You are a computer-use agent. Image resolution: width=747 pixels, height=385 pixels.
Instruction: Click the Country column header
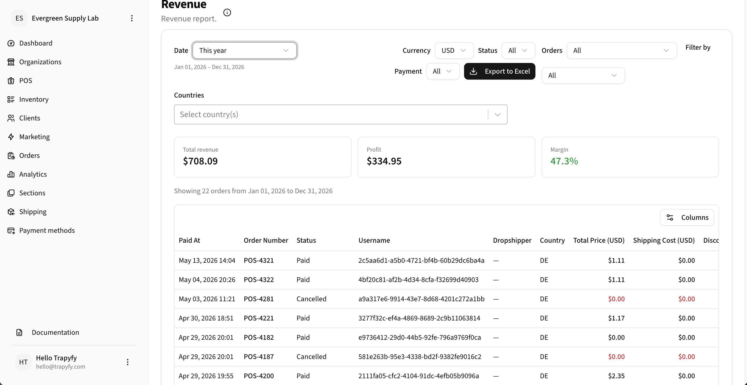(552, 241)
